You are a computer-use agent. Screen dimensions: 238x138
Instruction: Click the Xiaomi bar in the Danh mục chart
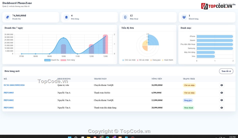click(x=215, y=40)
